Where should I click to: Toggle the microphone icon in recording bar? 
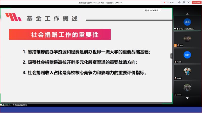[x=184, y=2]
